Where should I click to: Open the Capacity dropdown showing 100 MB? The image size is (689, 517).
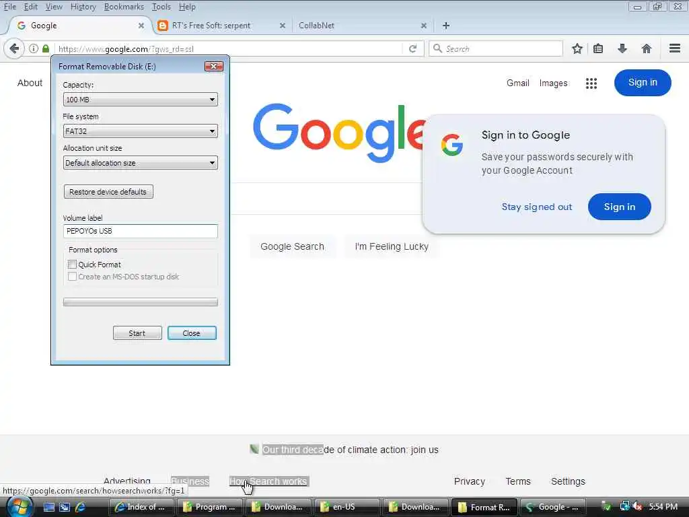(x=140, y=100)
